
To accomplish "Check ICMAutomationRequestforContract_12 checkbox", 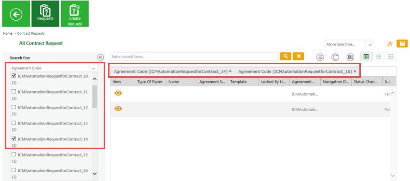I will [14, 107].
